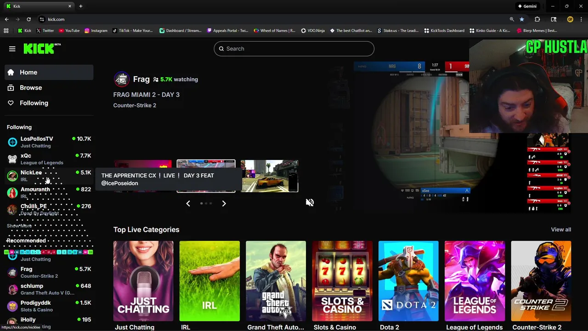
Task: Reload the page
Action: click(28, 19)
